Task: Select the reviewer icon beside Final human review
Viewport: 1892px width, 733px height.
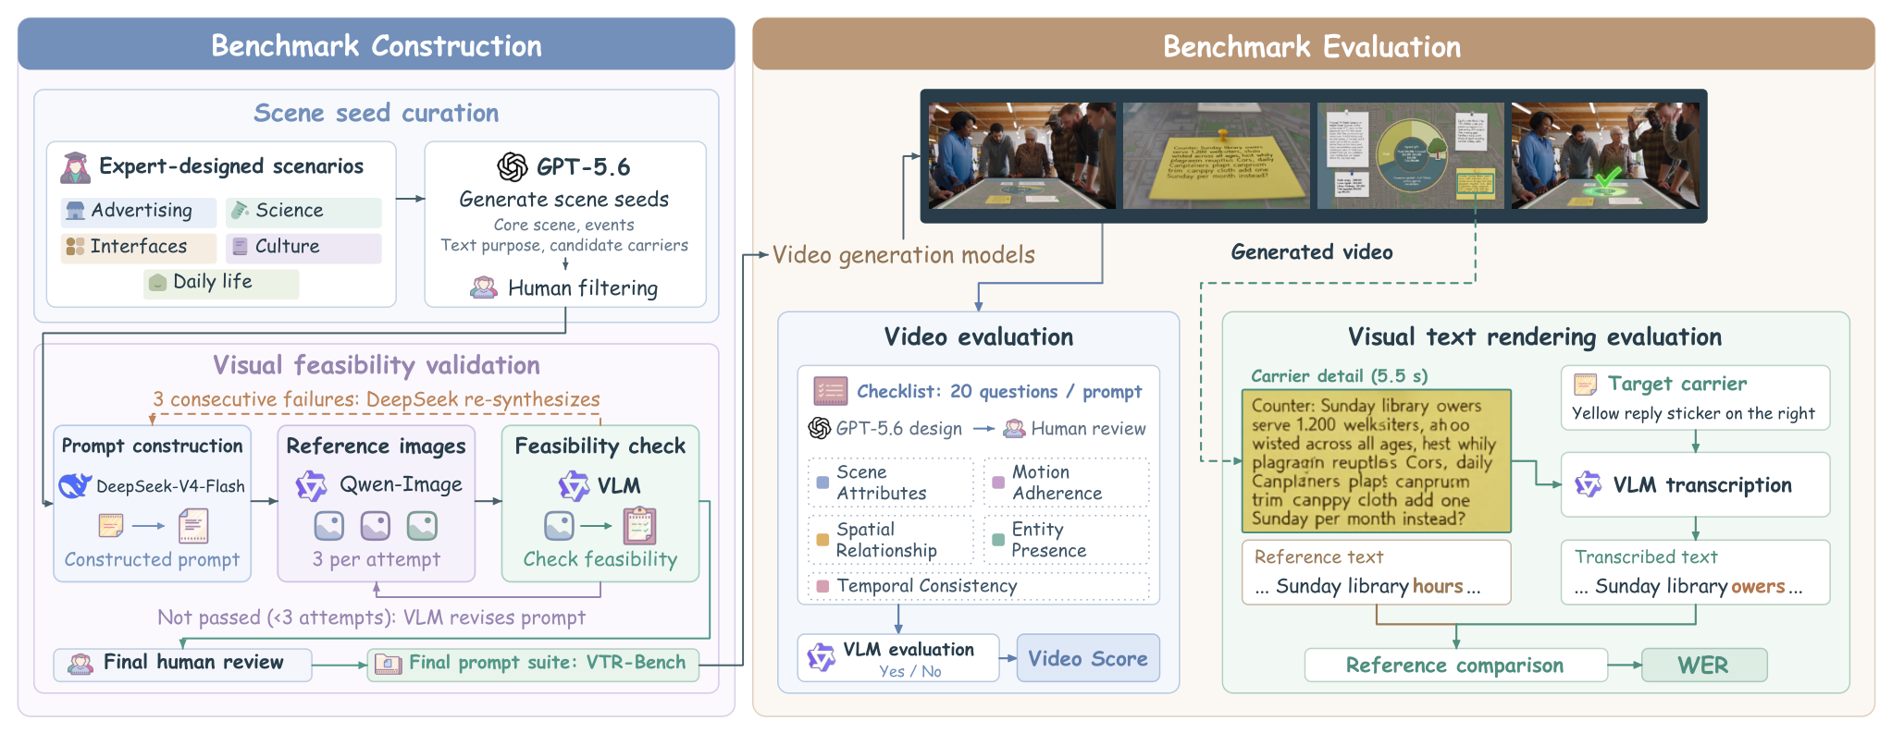Action: point(80,664)
